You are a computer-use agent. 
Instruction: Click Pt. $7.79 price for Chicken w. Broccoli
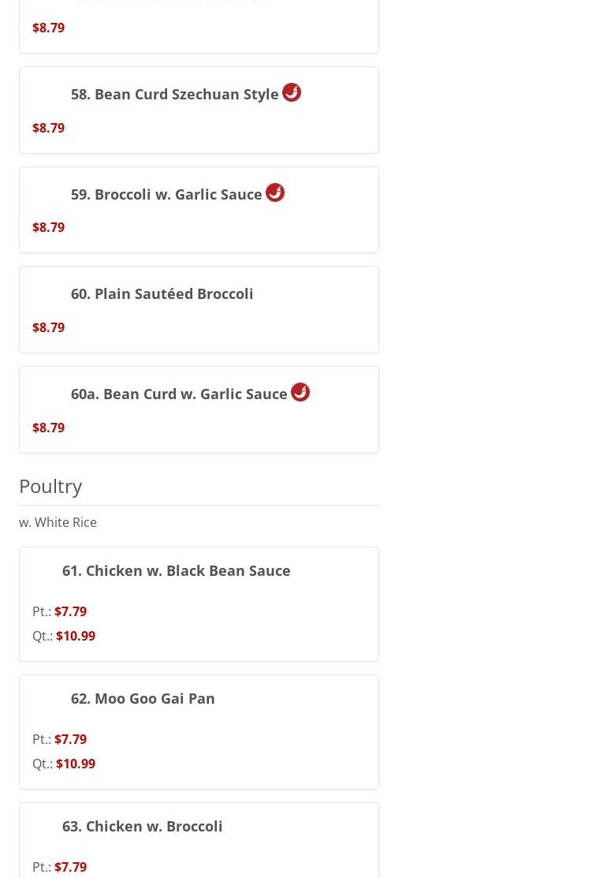click(x=70, y=867)
